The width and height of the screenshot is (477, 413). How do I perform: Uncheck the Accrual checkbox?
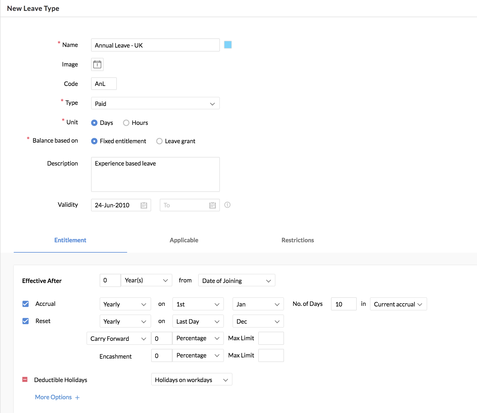pyautogui.click(x=25, y=304)
